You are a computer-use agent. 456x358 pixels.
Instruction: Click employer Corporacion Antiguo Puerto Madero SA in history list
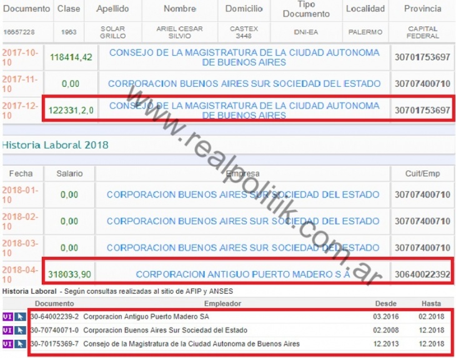(146, 317)
